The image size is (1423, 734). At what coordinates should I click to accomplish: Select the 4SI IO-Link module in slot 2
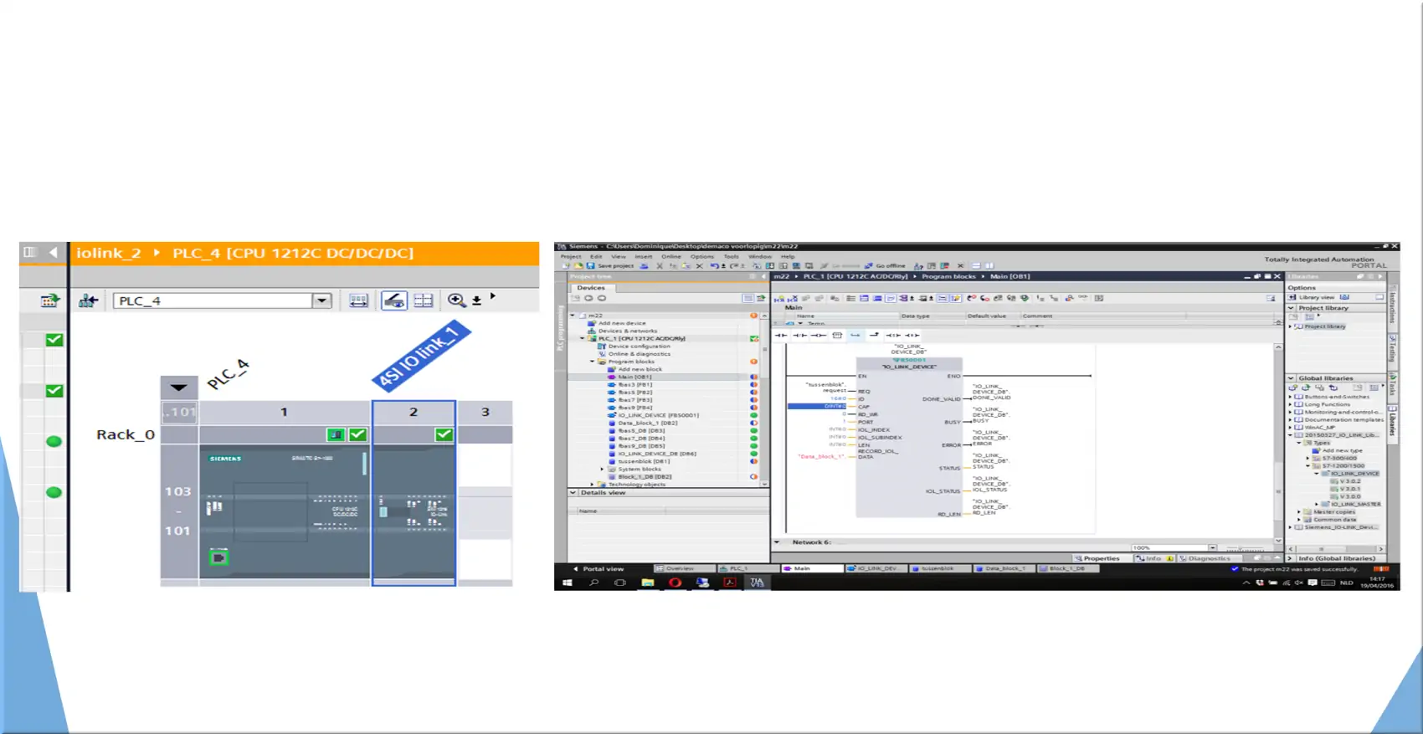(414, 511)
